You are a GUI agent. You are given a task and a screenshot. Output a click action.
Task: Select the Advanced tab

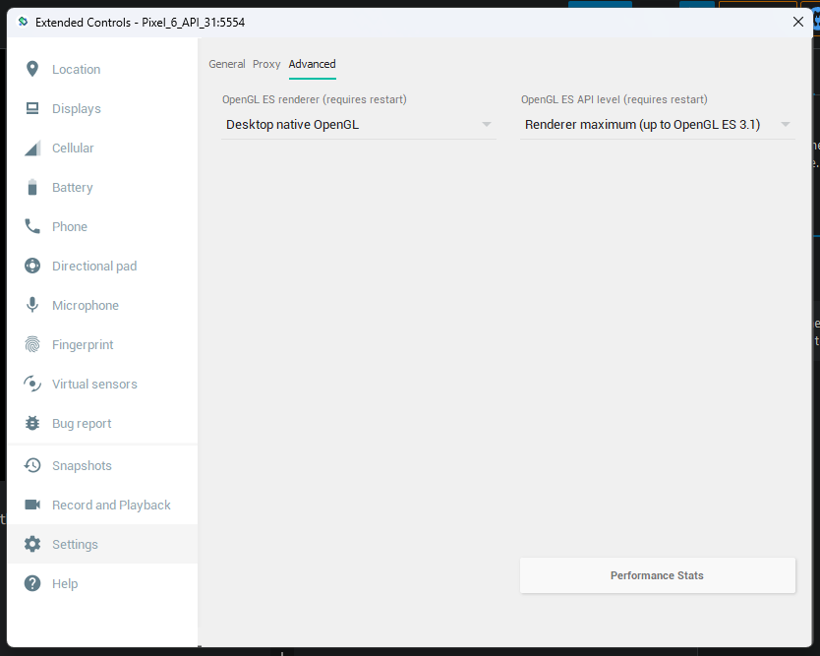(313, 64)
